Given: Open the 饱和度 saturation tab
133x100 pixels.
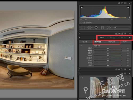Looking at the screenshot, I should [98, 42].
